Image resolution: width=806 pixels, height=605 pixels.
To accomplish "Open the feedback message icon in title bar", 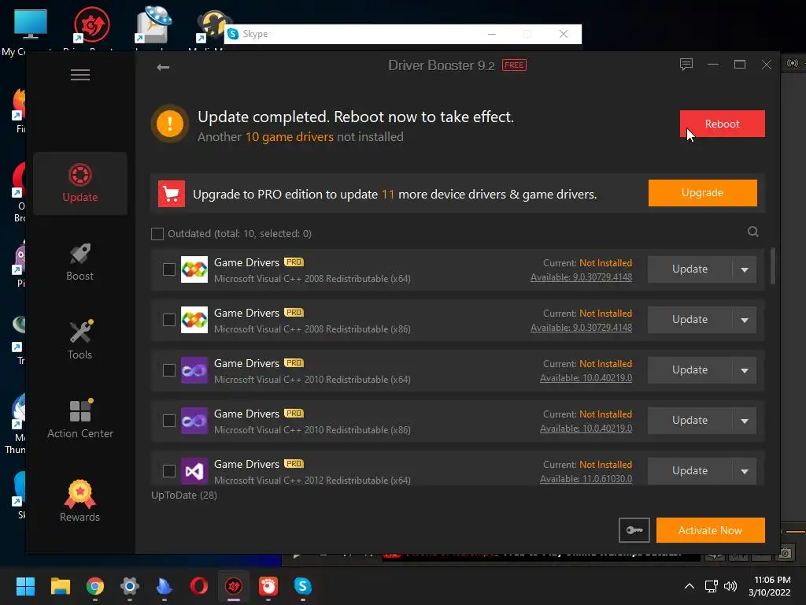I will pos(686,65).
